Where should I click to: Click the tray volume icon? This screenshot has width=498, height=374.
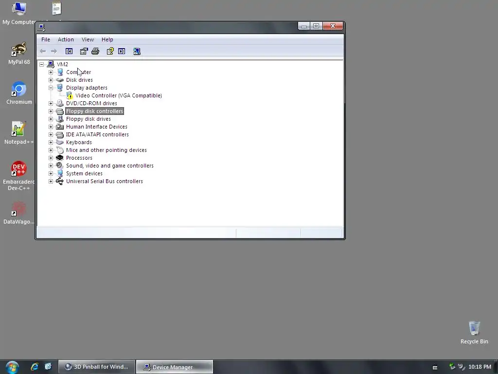[461, 367]
